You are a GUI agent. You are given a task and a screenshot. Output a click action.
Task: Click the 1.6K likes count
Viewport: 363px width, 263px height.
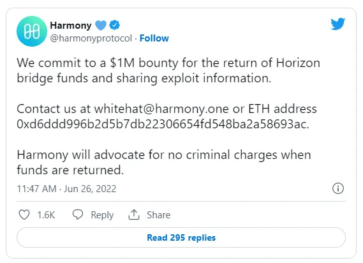(46, 215)
